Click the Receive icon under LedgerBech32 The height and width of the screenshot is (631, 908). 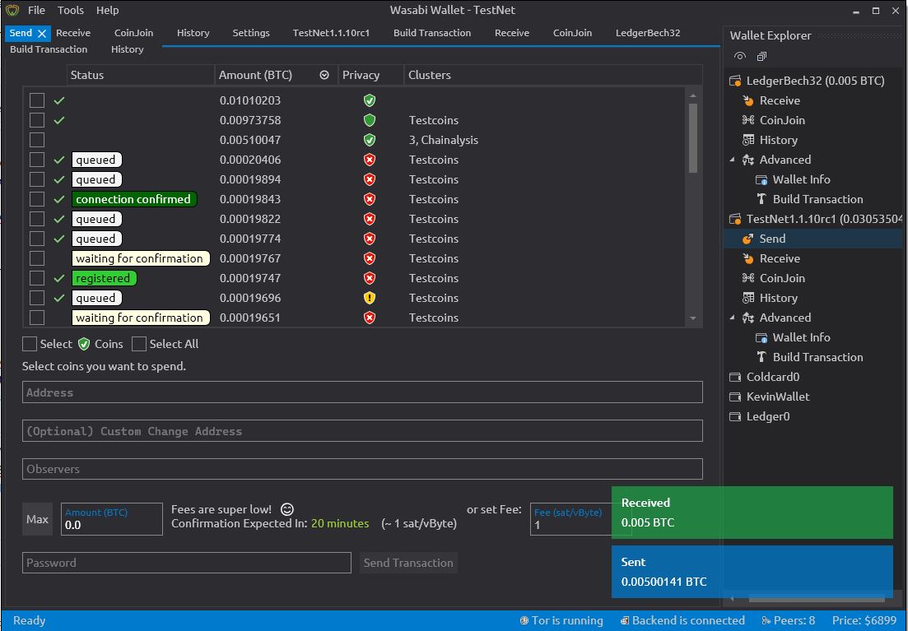pyautogui.click(x=748, y=100)
